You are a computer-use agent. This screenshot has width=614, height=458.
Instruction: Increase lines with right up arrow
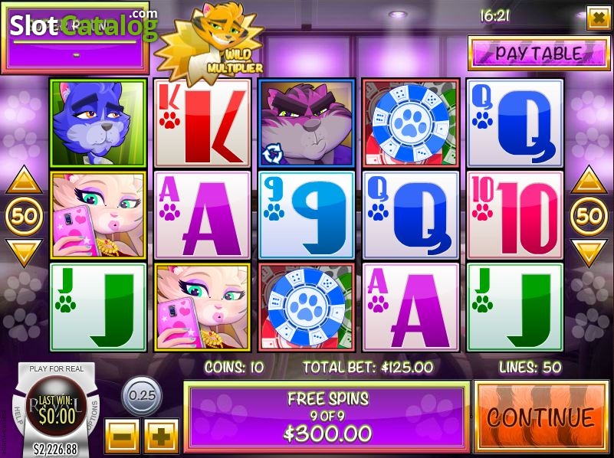pos(589,180)
